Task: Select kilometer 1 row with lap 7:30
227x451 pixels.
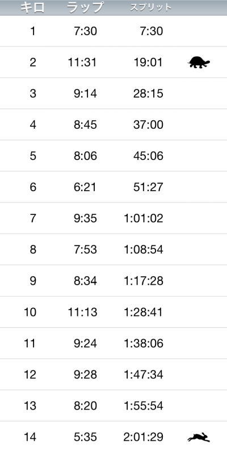Action: click(x=113, y=31)
